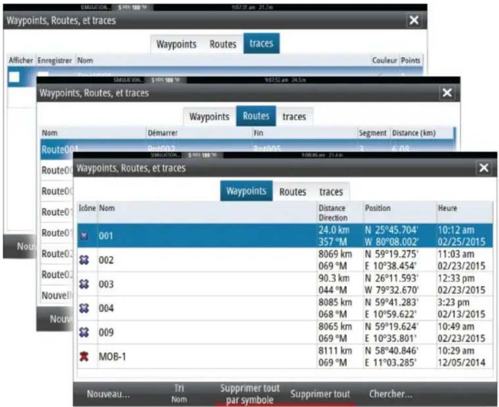Screen dimensions: 499x407
Task: Click the blue icon for waypoint 004
Action: 86,308
